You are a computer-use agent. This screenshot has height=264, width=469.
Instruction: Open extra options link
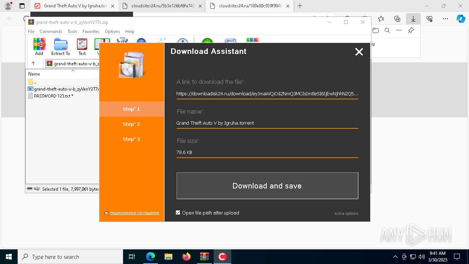(346, 213)
